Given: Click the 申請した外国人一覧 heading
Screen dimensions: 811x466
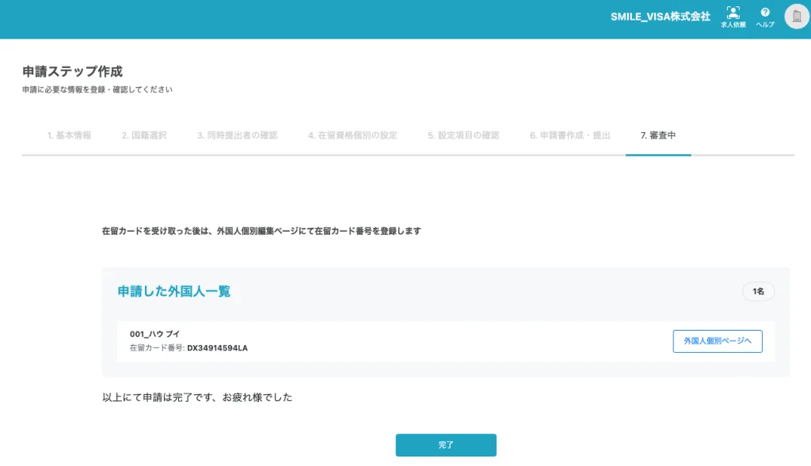Looking at the screenshot, I should click(174, 291).
